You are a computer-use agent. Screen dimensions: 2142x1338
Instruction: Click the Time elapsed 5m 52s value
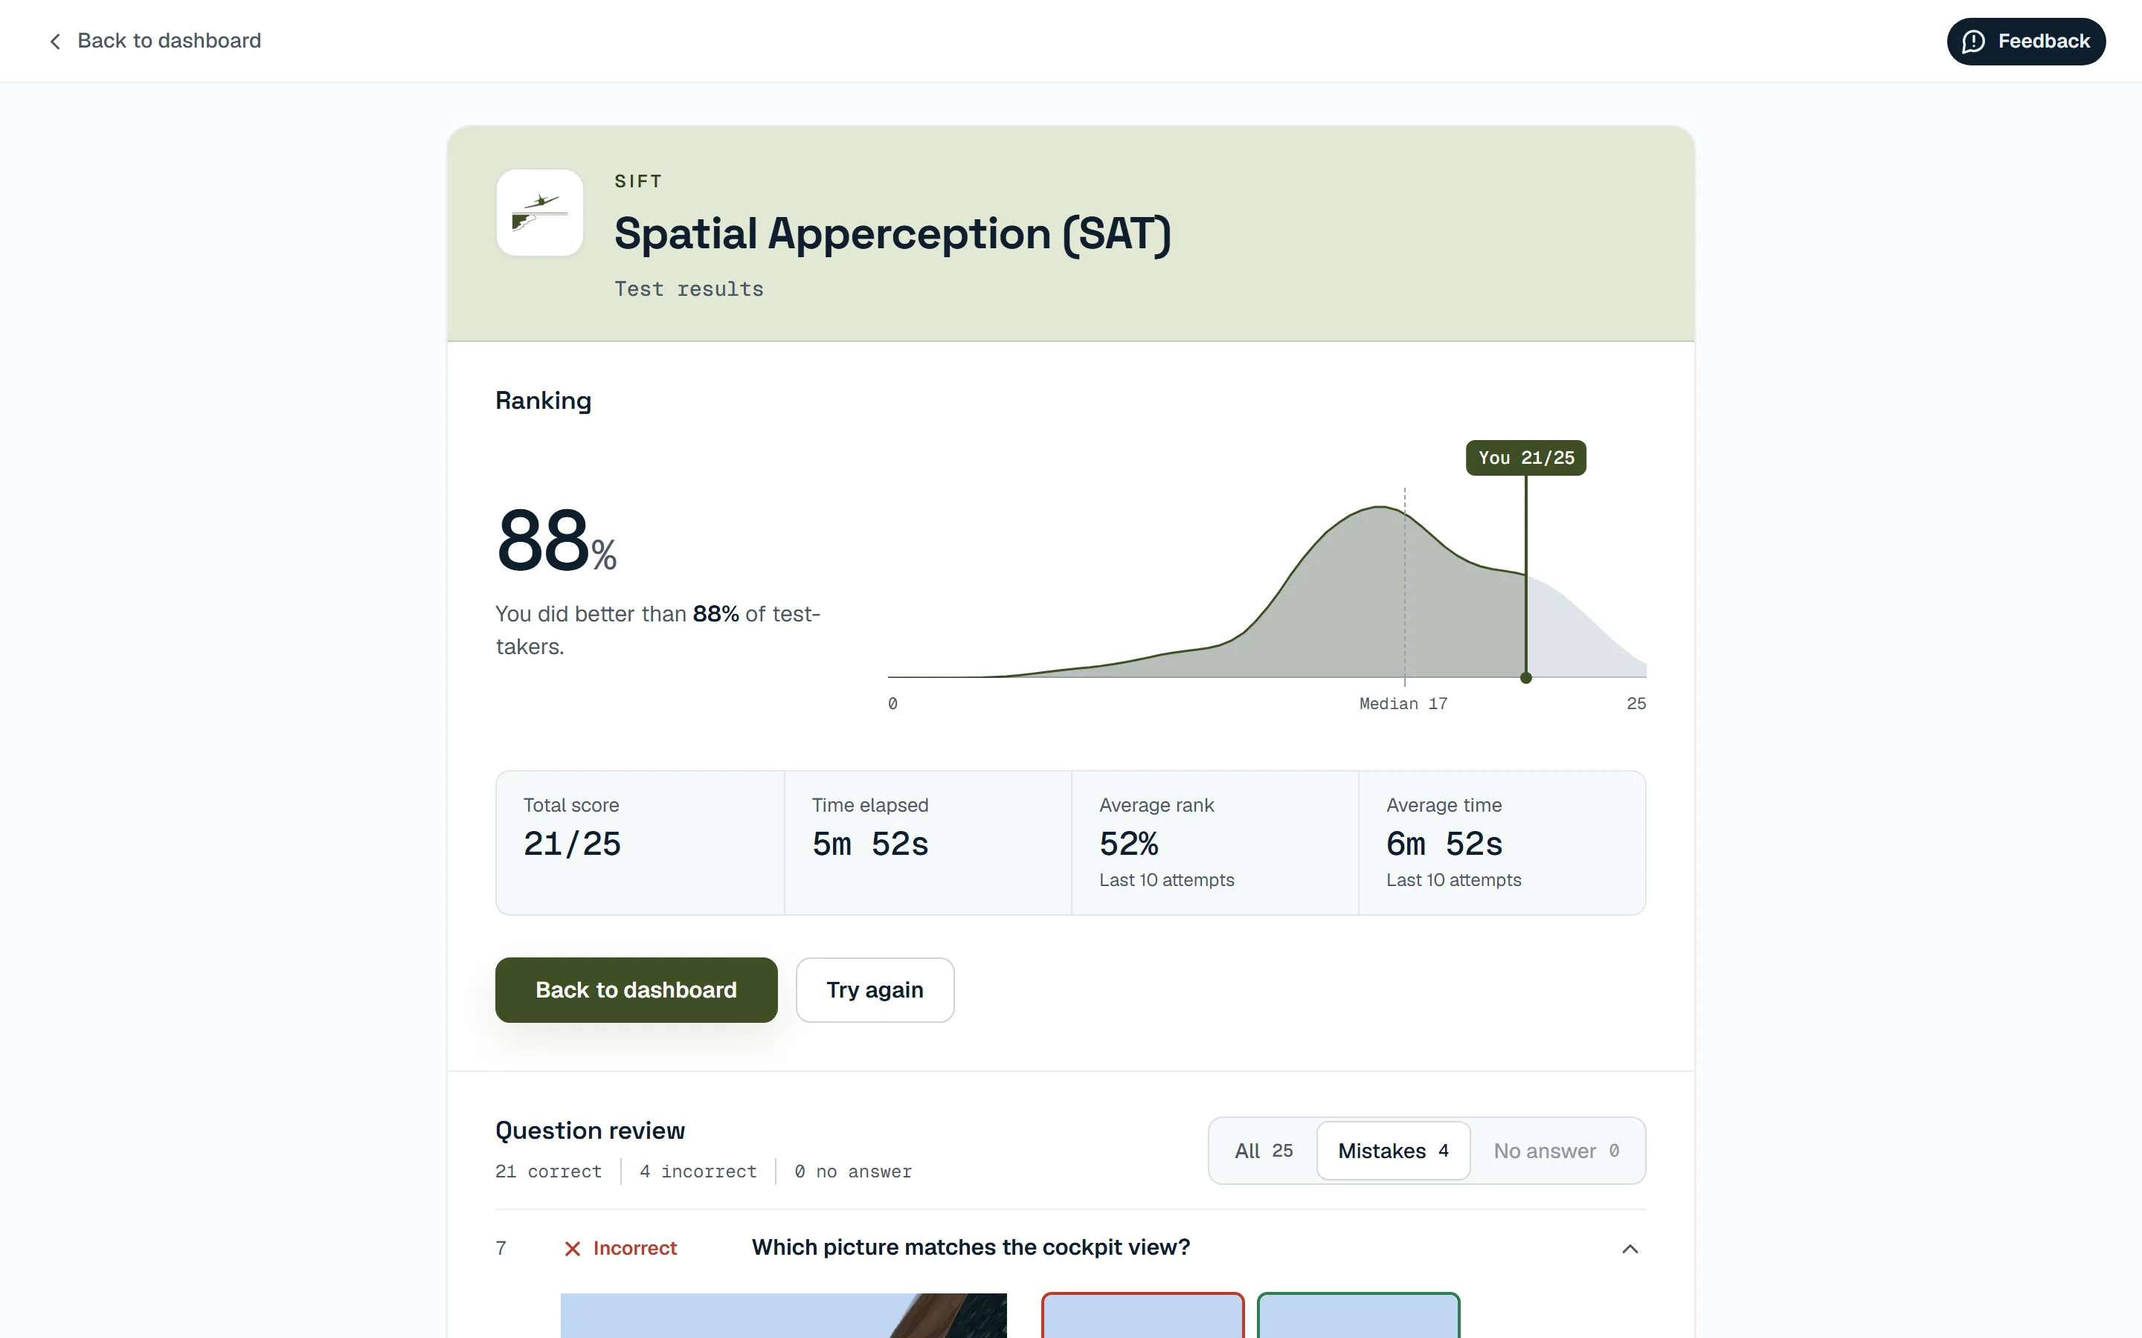pos(870,844)
